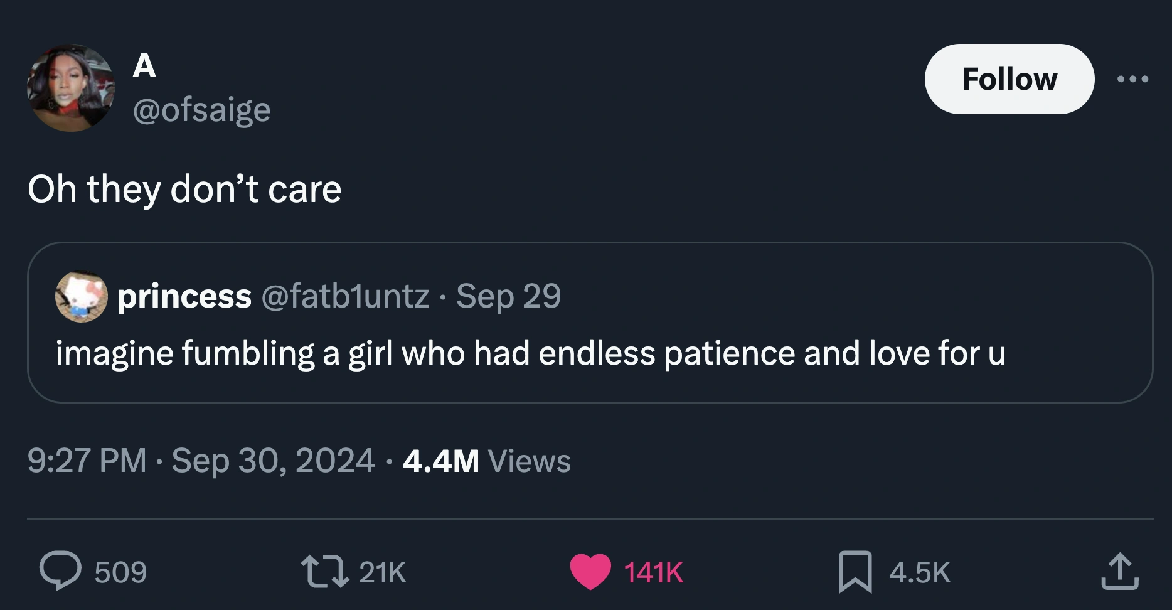Open the @ofsaige profile picture
The image size is (1172, 610).
coord(71,88)
